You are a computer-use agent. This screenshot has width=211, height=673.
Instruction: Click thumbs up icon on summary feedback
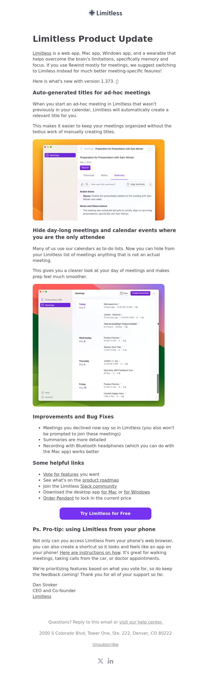[82, 184]
